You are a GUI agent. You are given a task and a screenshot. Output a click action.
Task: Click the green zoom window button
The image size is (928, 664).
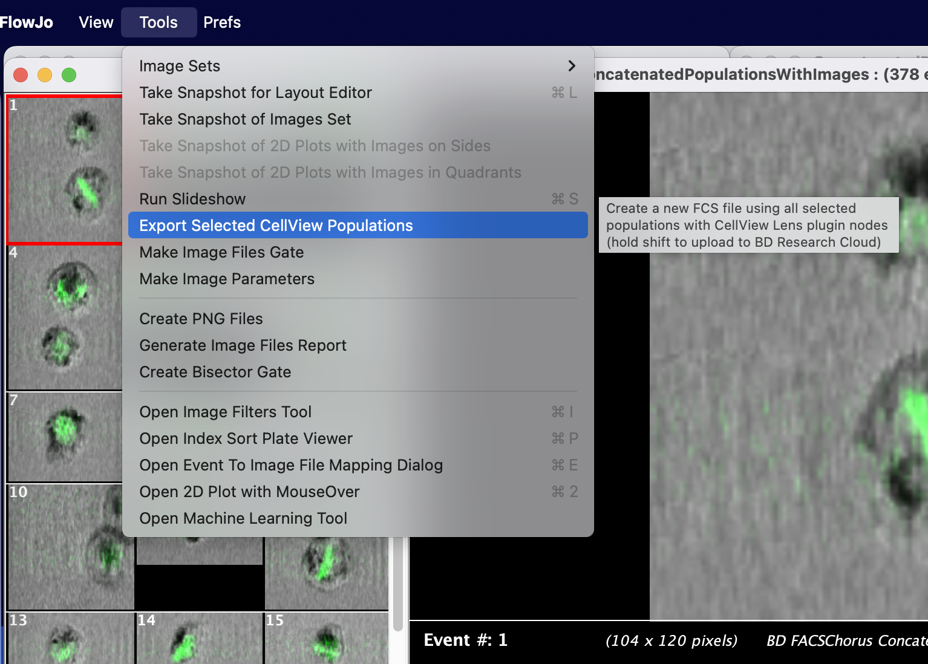[69, 75]
